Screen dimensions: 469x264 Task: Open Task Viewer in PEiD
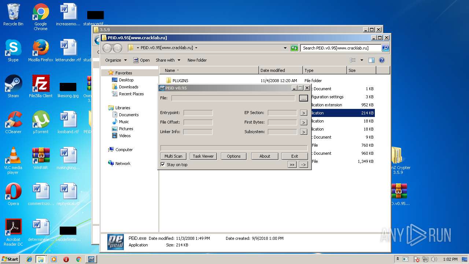point(203,156)
